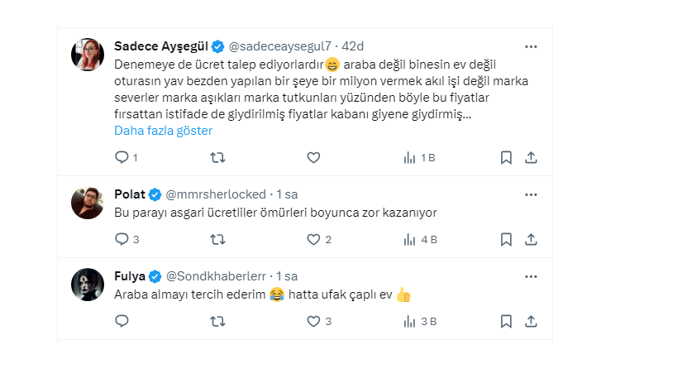
Task: Reply to Fulya's tweet
Action: coord(122,321)
